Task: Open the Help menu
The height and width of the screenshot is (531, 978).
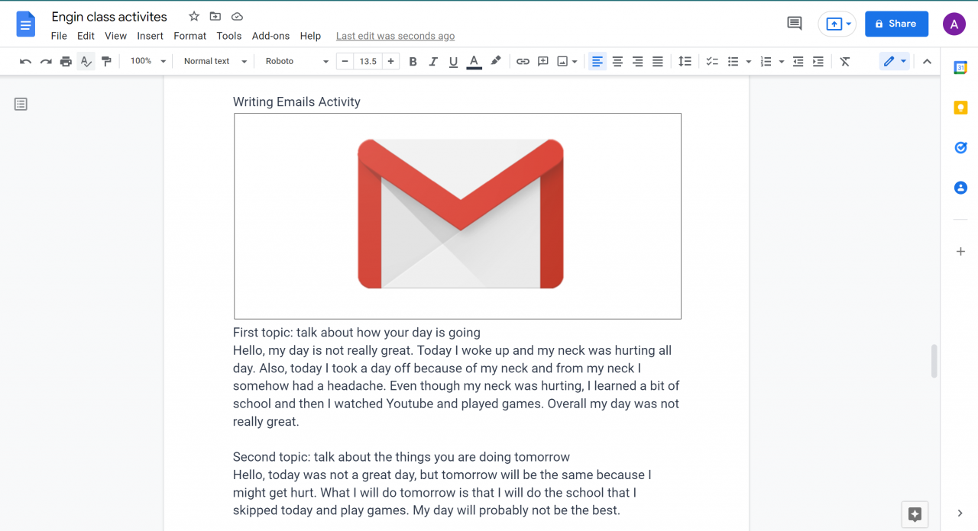Action: pos(310,36)
